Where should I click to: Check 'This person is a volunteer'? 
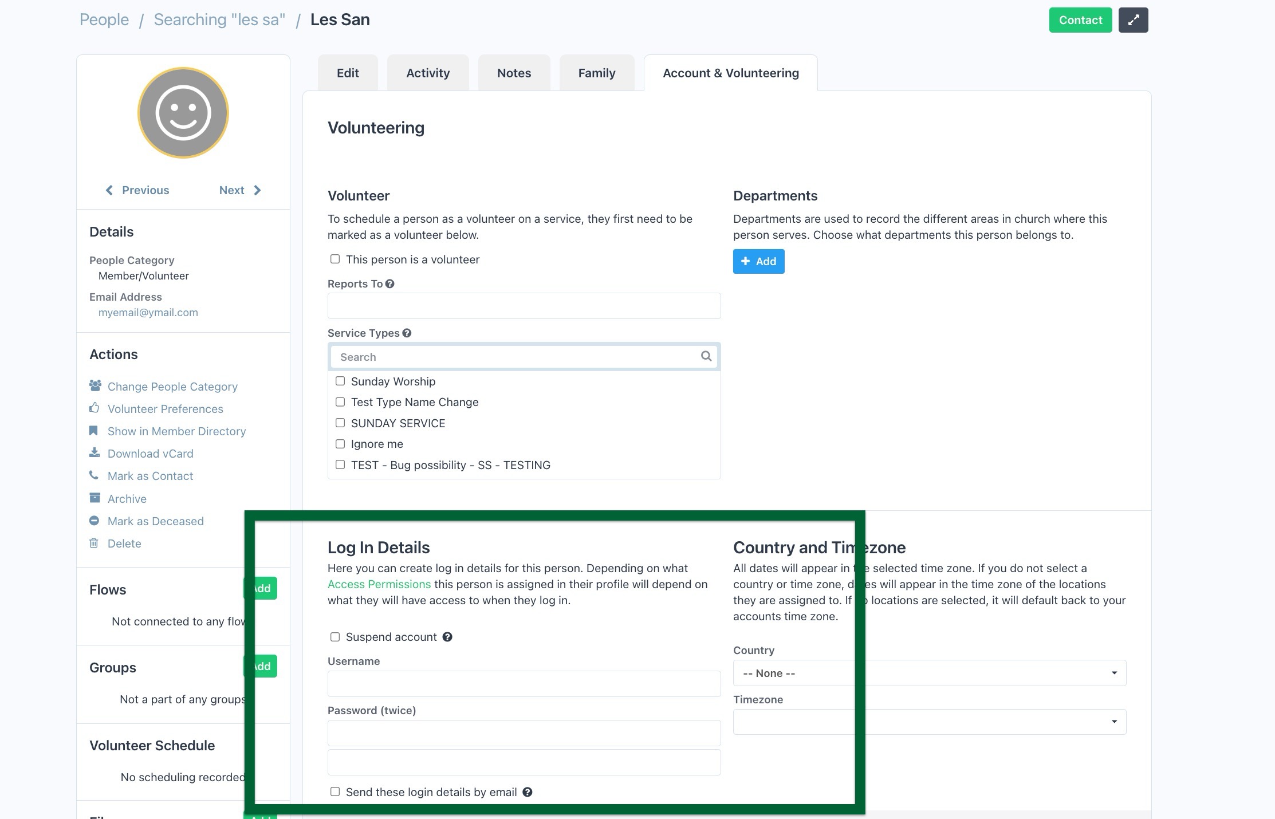pyautogui.click(x=335, y=259)
